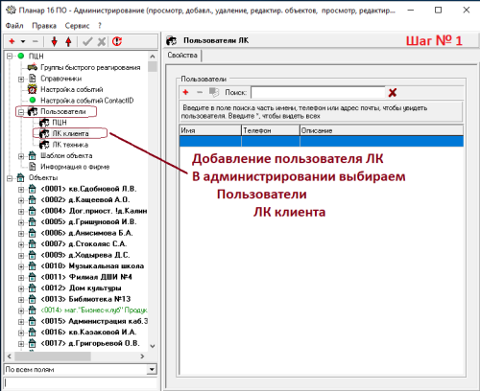Select ЛК клиента in the tree
Image resolution: width=480 pixels, height=391 pixels.
point(70,134)
